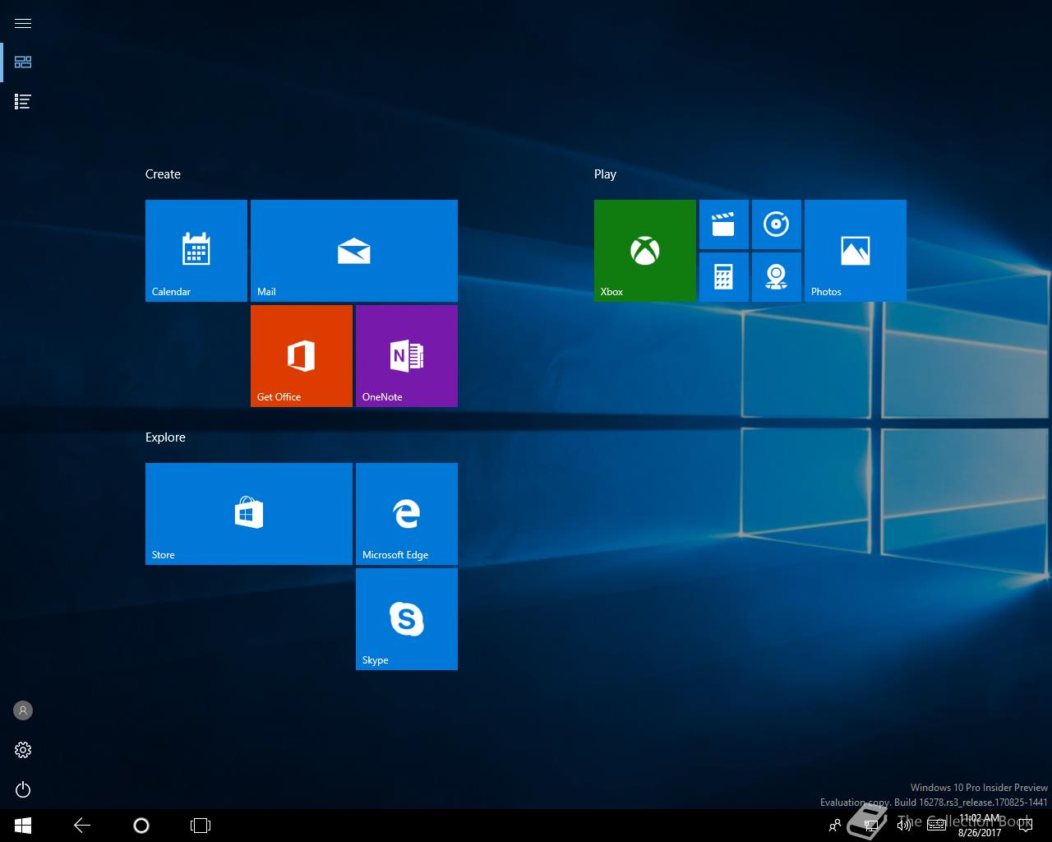Open the Movies & TV clapperboard tile
This screenshot has width=1052, height=842.
pyautogui.click(x=724, y=224)
